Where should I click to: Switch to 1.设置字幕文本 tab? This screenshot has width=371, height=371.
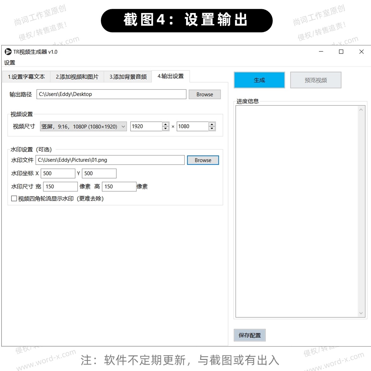(26, 77)
